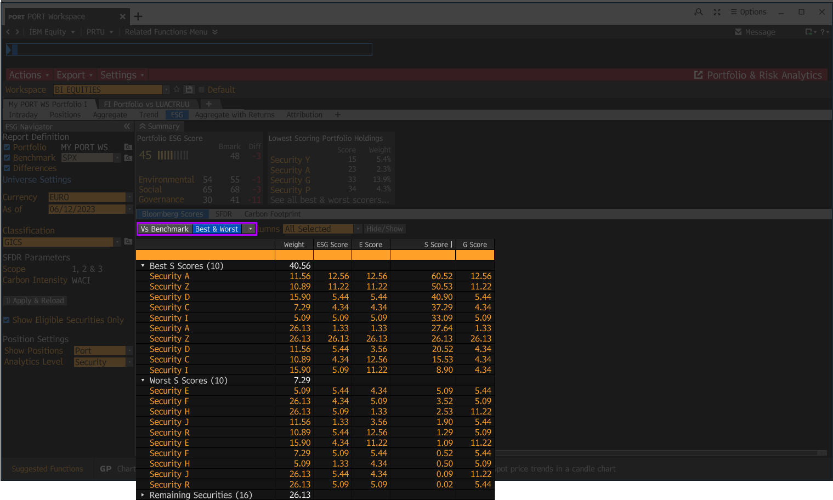Toggle the Portfolio checkbox
This screenshot has width=833, height=500.
pos(7,147)
